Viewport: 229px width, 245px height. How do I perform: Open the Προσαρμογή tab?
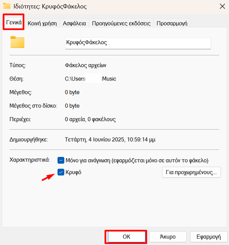click(x=172, y=23)
